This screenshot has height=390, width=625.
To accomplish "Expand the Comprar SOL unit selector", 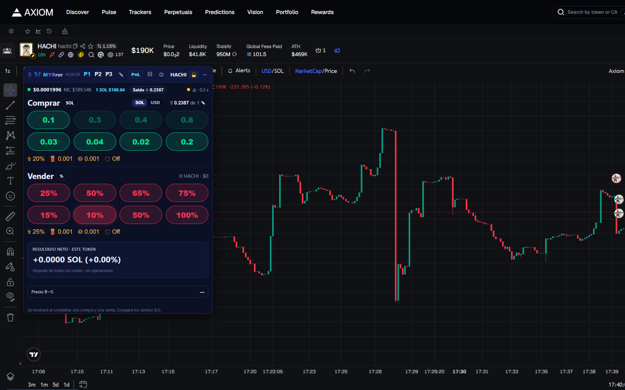I will [x=70, y=103].
